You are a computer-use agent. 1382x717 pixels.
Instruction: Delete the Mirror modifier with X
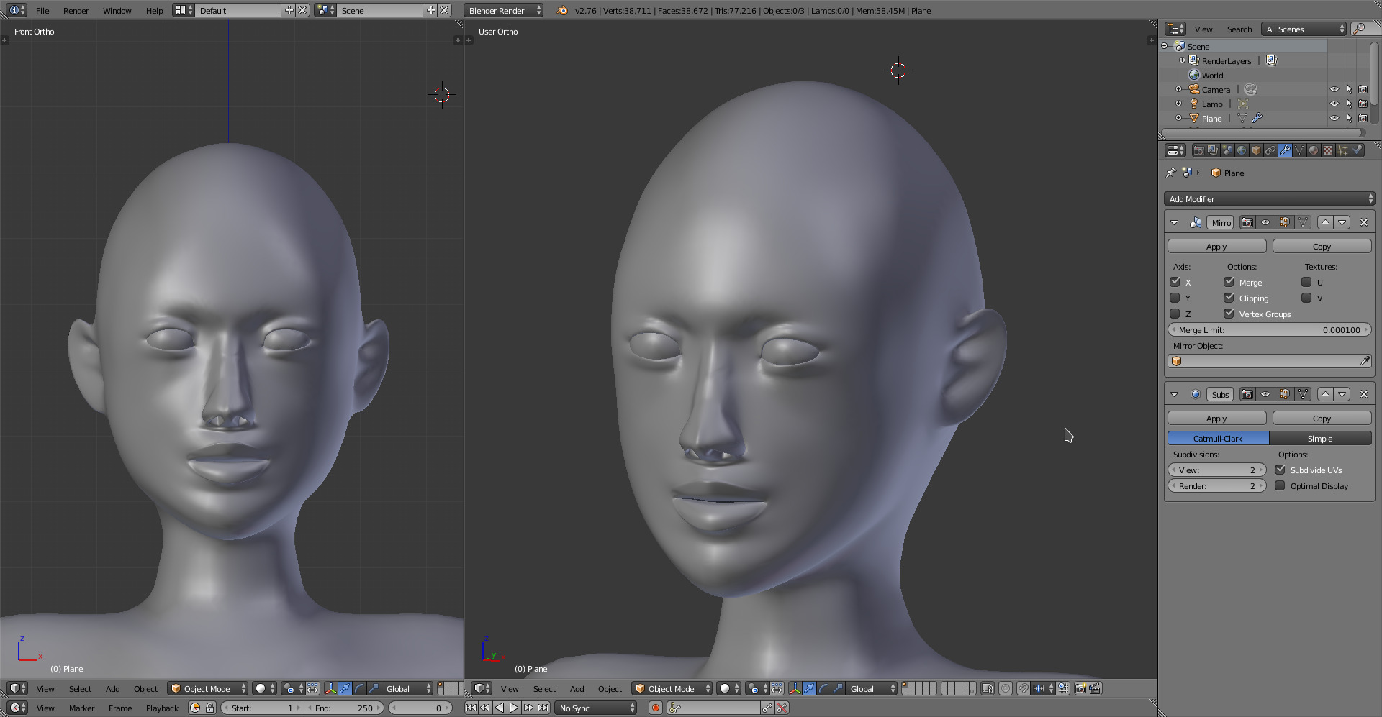coord(1363,223)
